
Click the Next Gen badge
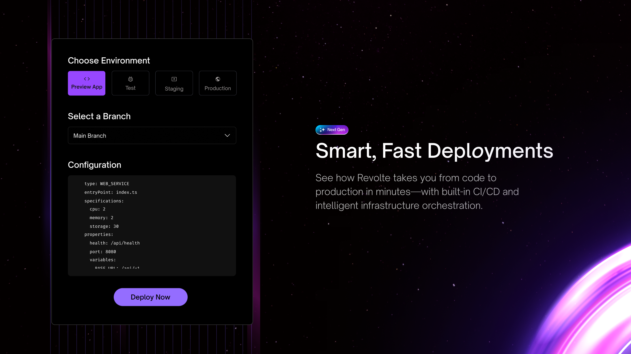tap(332, 130)
